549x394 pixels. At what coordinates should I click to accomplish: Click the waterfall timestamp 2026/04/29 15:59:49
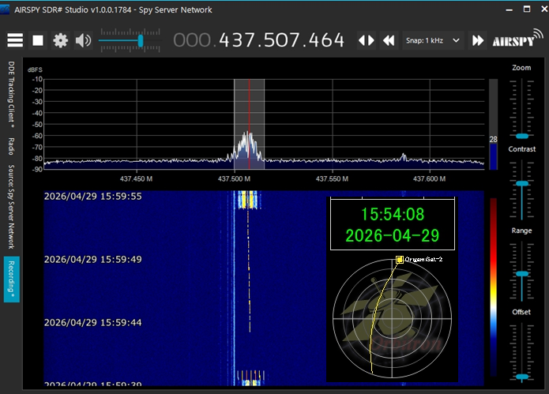pos(92,259)
